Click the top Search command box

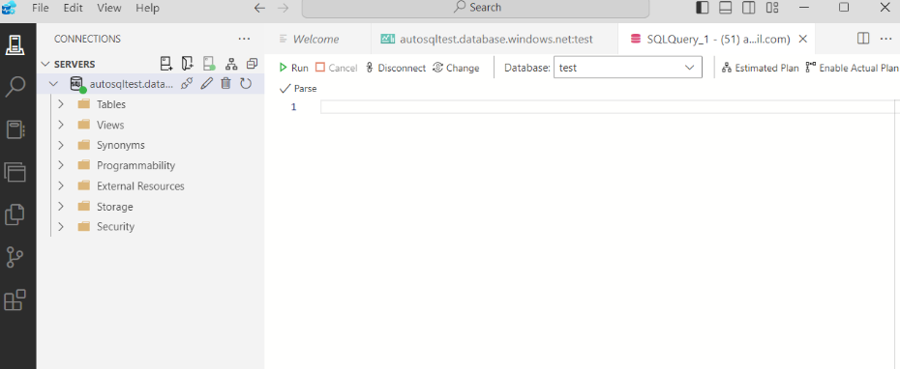click(476, 8)
